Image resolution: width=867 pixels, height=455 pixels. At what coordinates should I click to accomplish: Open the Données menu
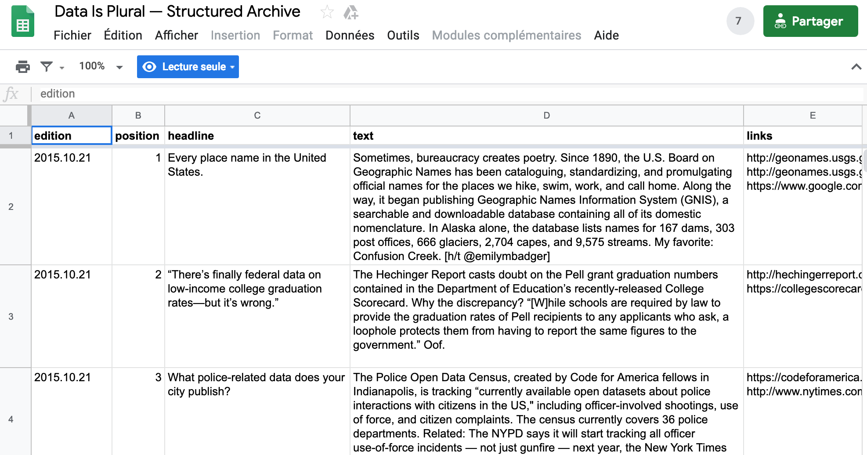(x=350, y=35)
